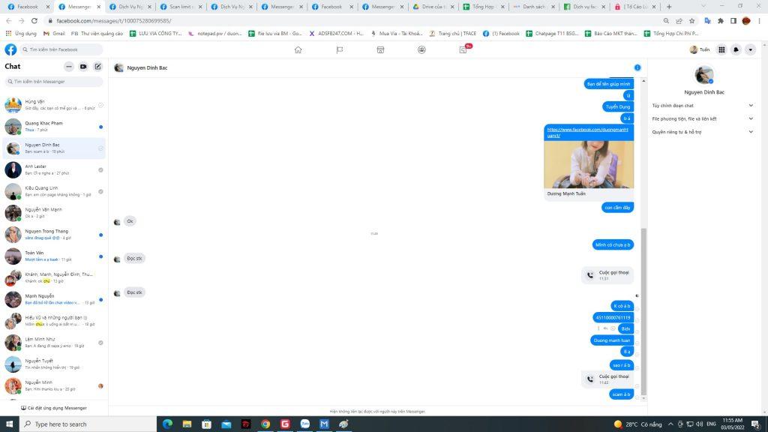The image size is (768, 432).
Task: Compose a new message
Action: 97,67
